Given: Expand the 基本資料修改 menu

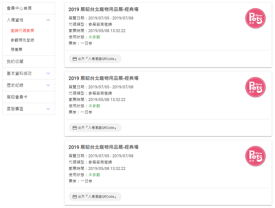Looking at the screenshot, I should click(48, 73).
